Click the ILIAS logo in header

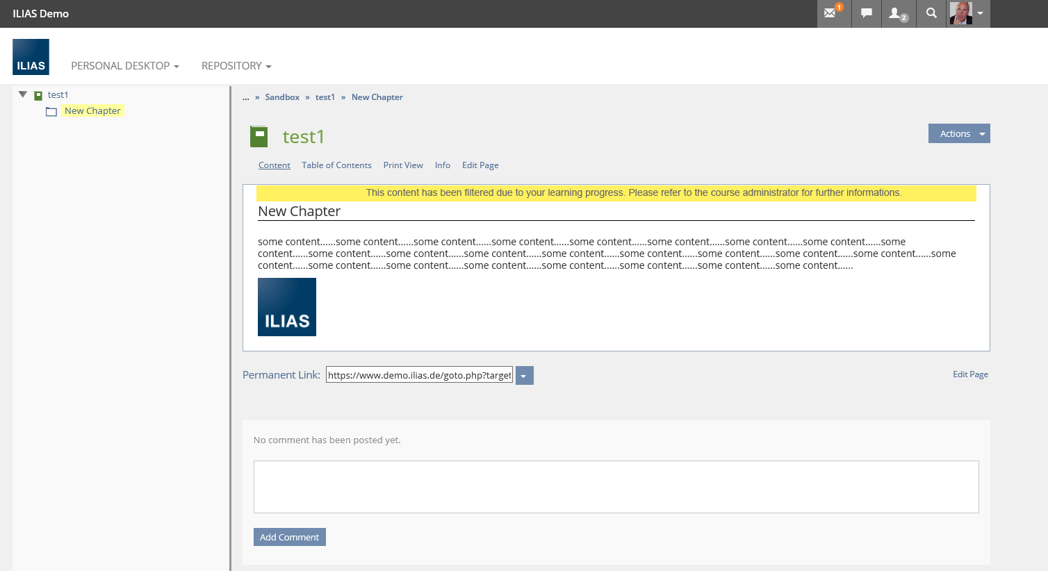[31, 57]
